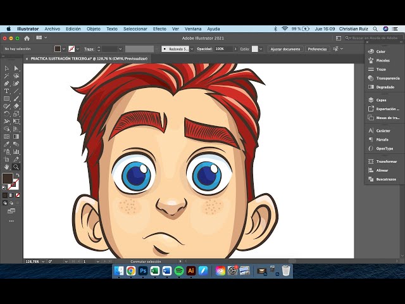
Task: Open the fill swatch dropdown arrow
Action: pyautogui.click(x=63, y=49)
